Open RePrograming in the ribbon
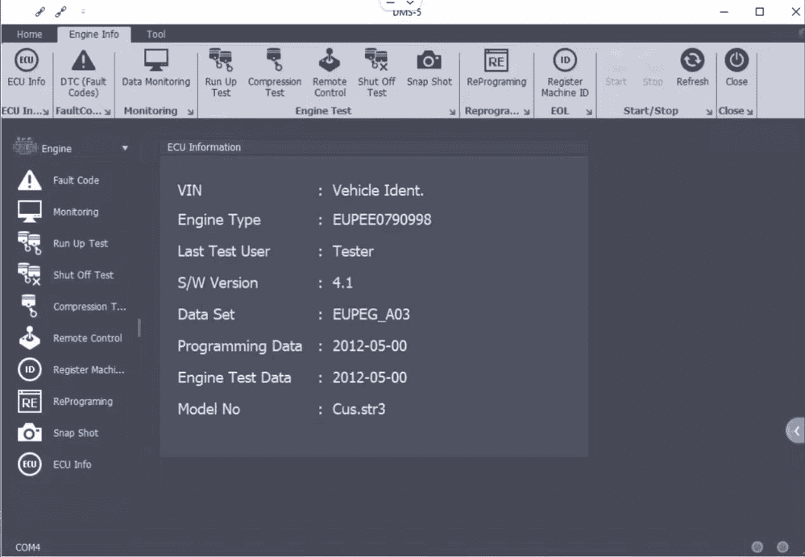 pyautogui.click(x=496, y=68)
